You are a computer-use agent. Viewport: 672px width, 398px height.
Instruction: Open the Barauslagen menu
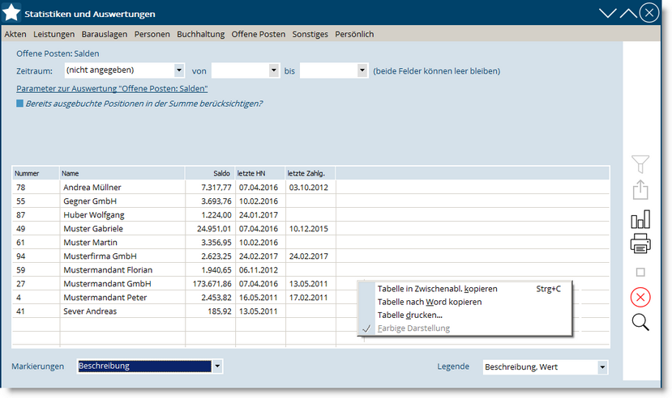tap(105, 34)
